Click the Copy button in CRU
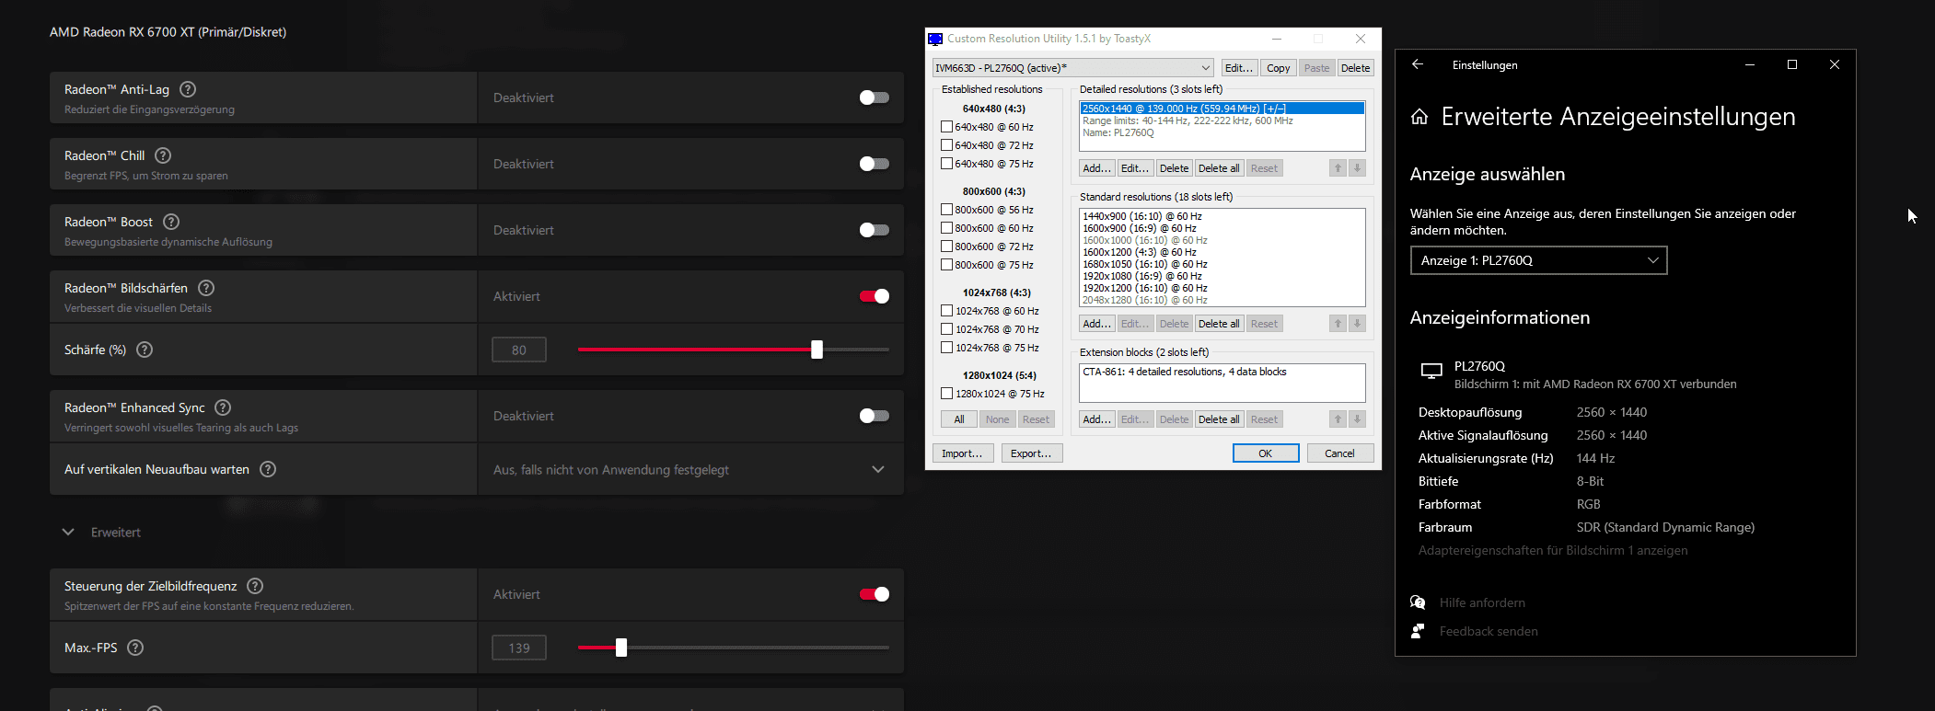 coord(1278,68)
